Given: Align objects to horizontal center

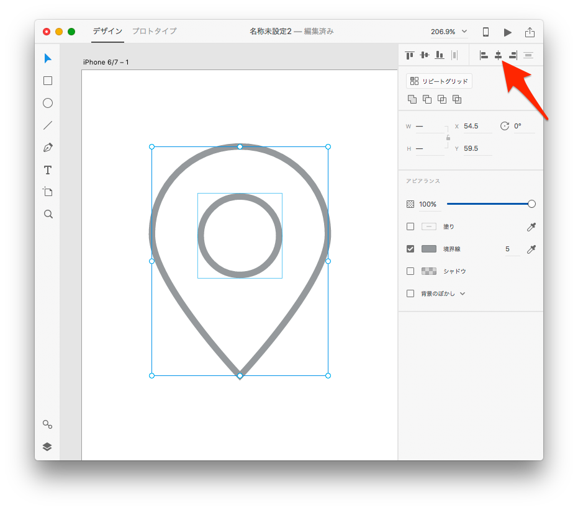Looking at the screenshot, I should pyautogui.click(x=498, y=55).
